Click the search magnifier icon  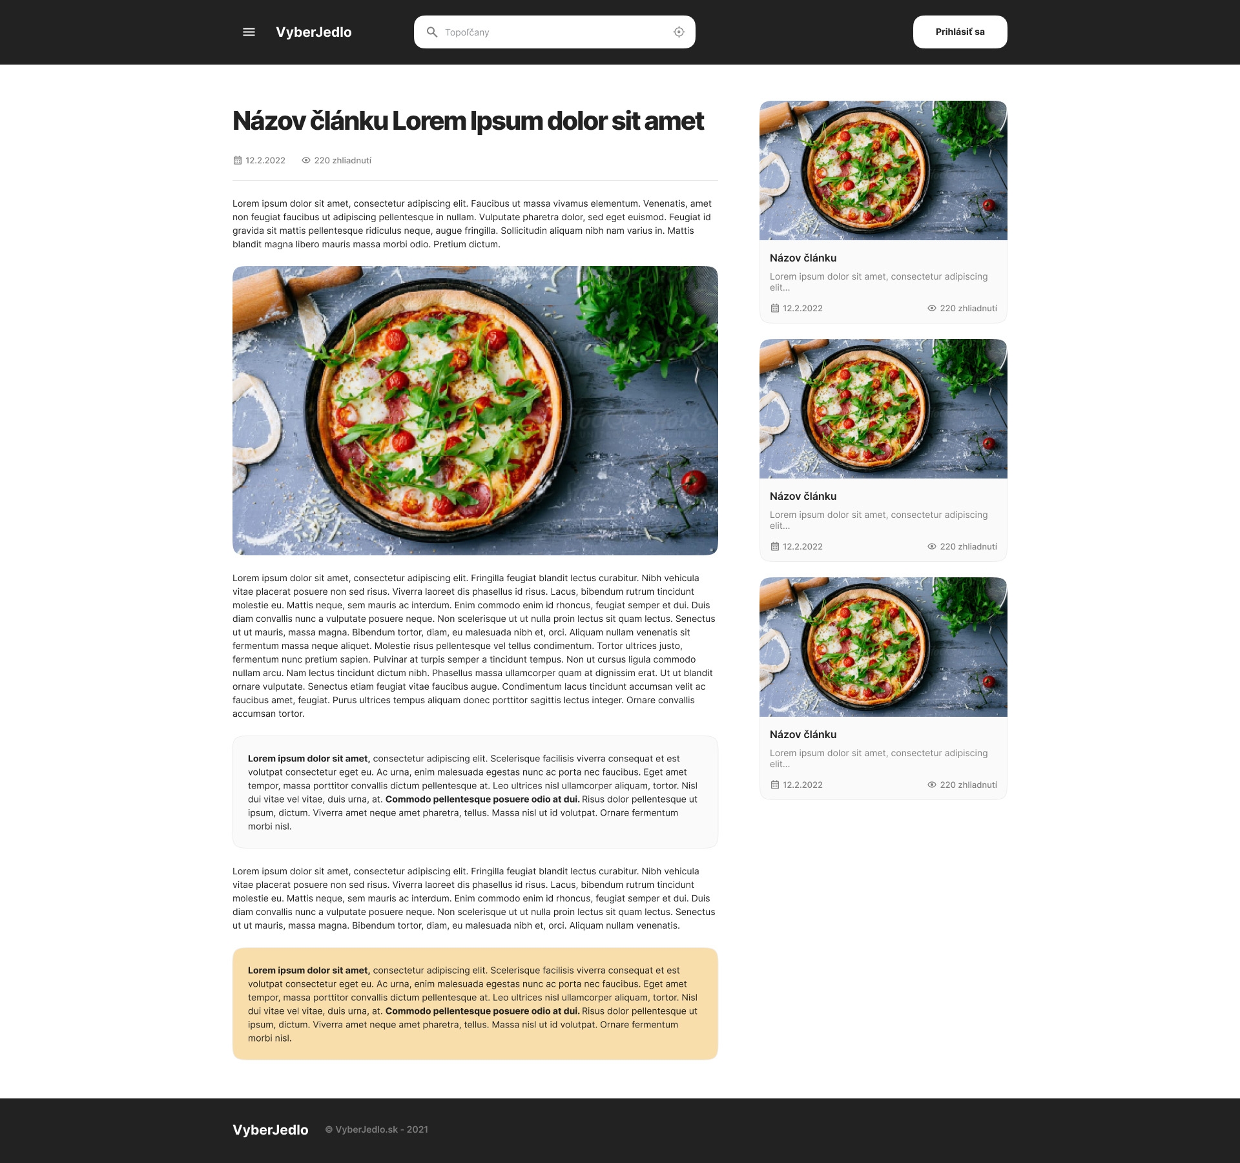tap(432, 32)
